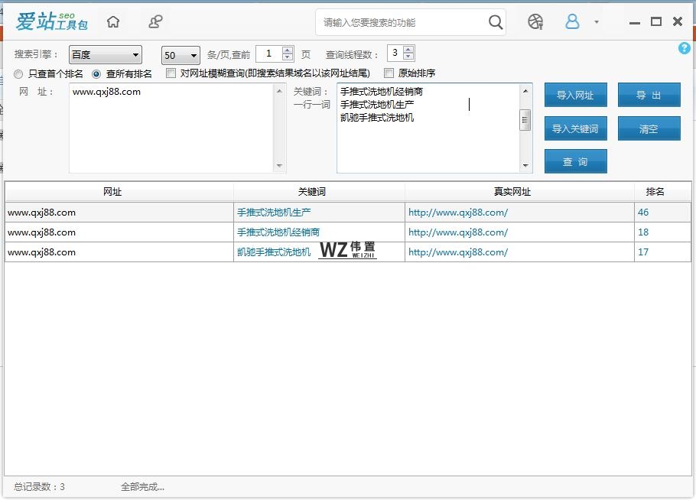Open the 搜索引擎 百度 dropdown

[106, 55]
